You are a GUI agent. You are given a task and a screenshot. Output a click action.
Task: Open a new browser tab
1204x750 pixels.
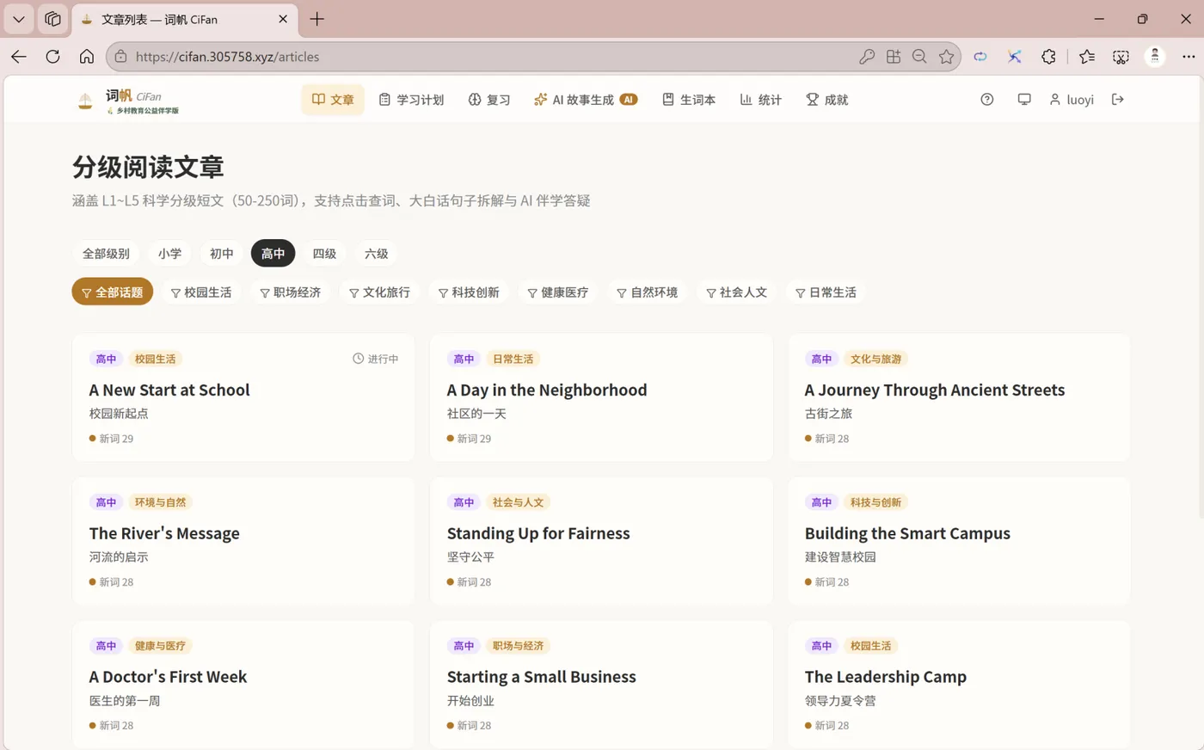click(x=317, y=19)
